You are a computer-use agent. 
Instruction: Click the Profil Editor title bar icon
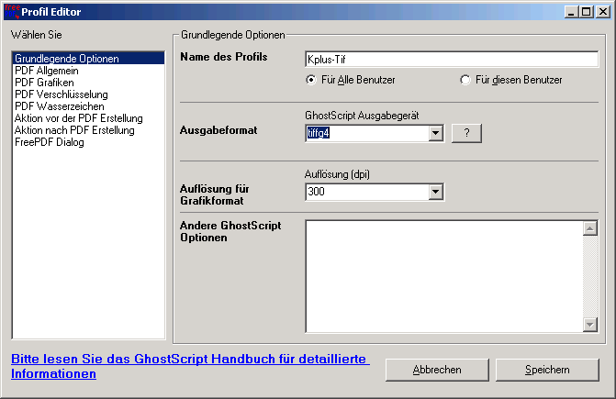coord(12,11)
